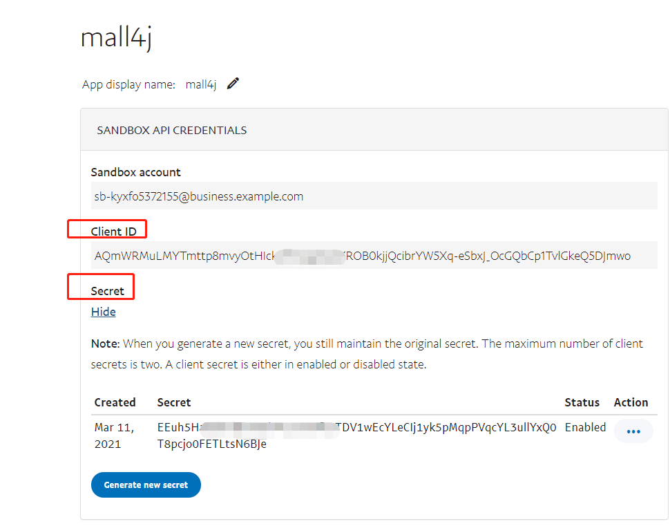
Task: Click the Status column header
Action: [582, 402]
